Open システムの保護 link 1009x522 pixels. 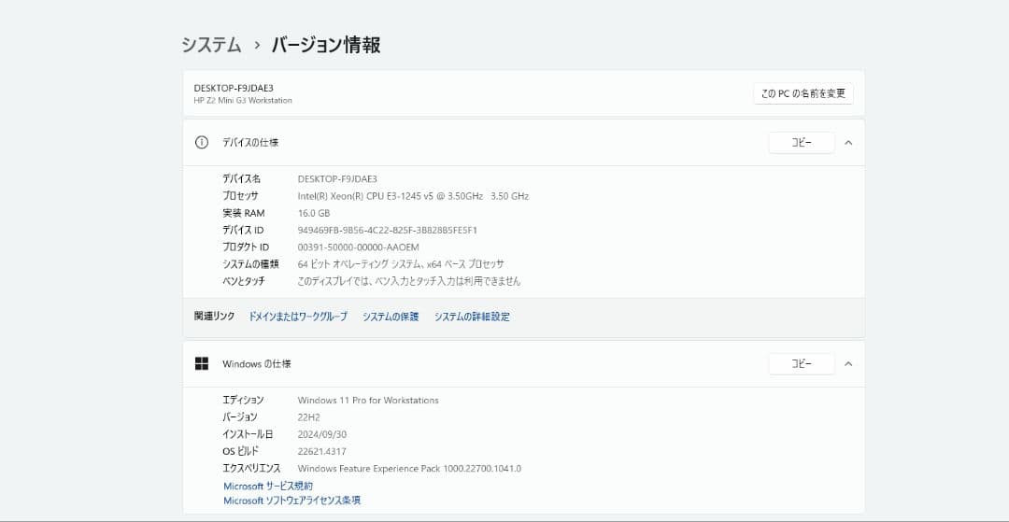point(391,317)
